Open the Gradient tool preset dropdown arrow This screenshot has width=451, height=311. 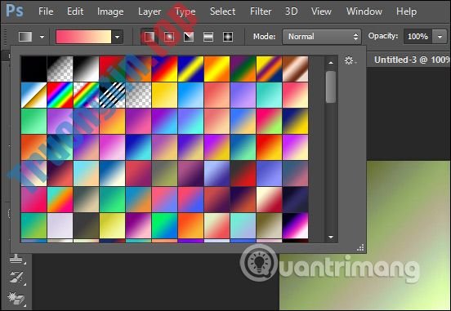click(42, 37)
